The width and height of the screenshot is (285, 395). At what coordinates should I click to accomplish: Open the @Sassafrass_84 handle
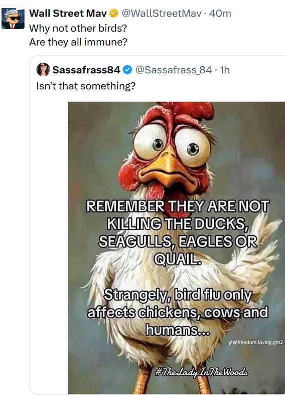(174, 70)
